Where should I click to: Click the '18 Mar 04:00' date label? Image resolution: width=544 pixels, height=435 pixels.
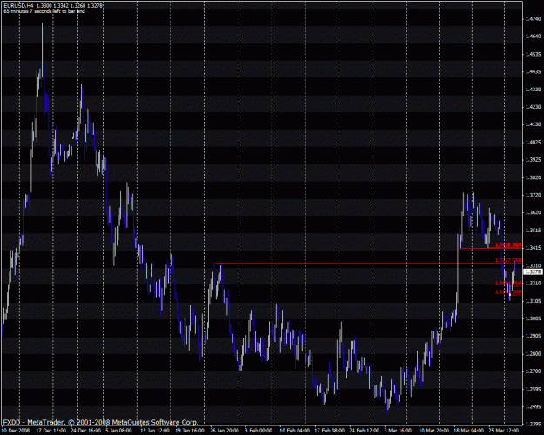tap(467, 431)
